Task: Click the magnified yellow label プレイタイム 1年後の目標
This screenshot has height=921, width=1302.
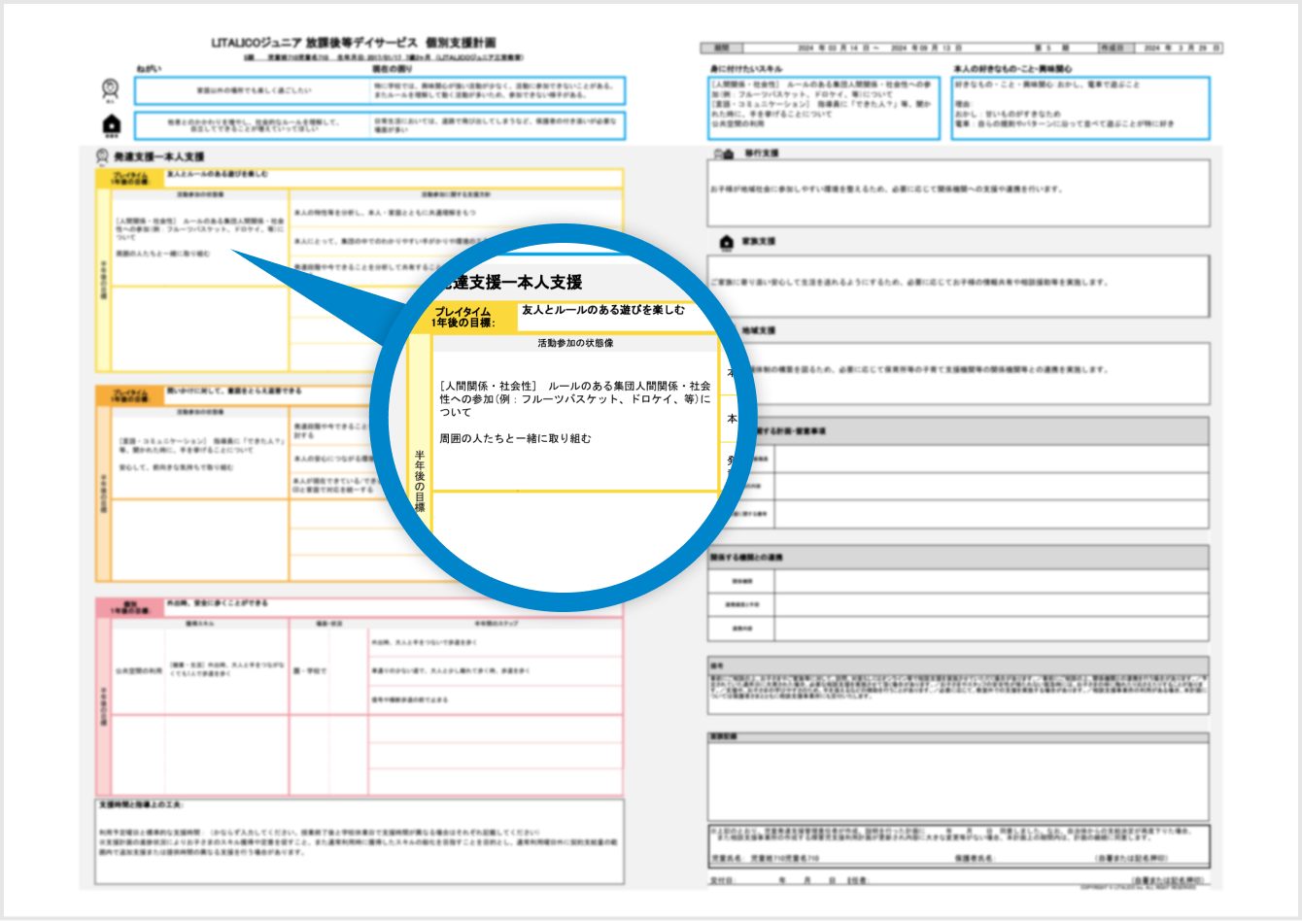Action: pyautogui.click(x=463, y=317)
